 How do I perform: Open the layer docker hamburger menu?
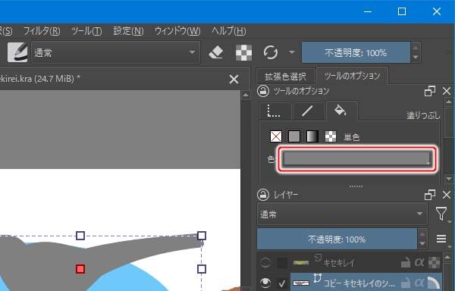(x=441, y=239)
